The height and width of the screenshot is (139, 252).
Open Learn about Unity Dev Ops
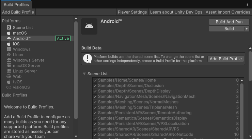tap(176, 12)
